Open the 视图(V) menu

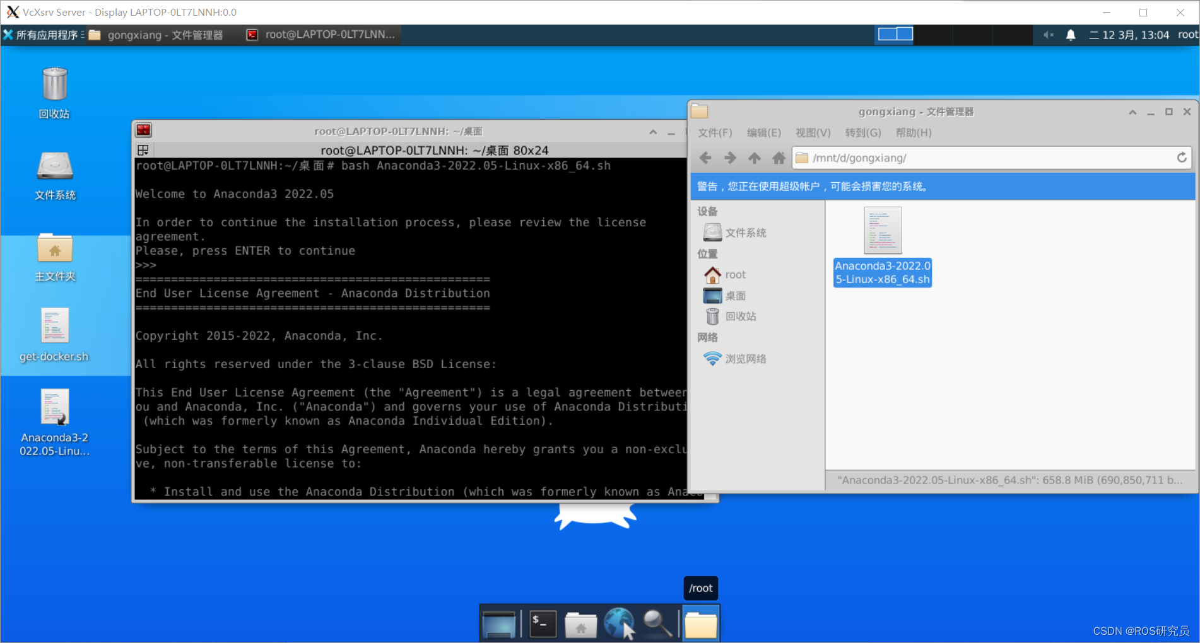[813, 133]
